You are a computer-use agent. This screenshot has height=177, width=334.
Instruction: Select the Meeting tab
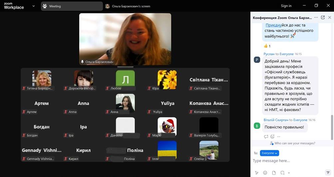tap(72, 6)
